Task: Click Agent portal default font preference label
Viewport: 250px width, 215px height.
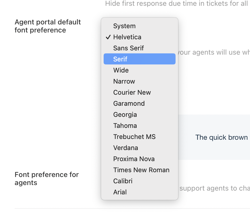Action: tap(48, 26)
